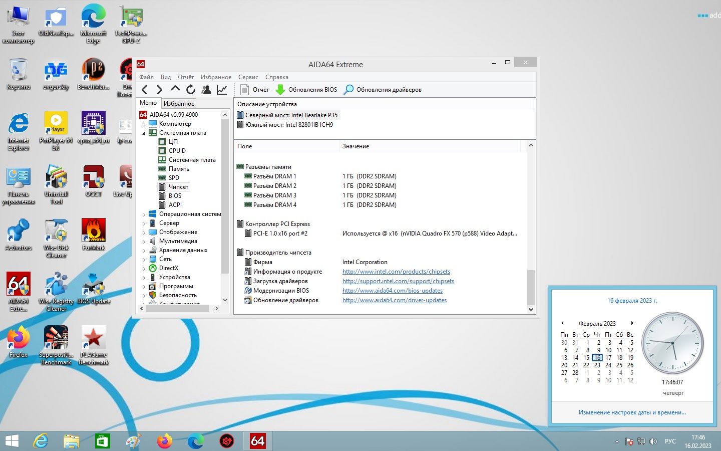Click the Отчёт toolbar button
The width and height of the screenshot is (721, 451).
point(254,90)
